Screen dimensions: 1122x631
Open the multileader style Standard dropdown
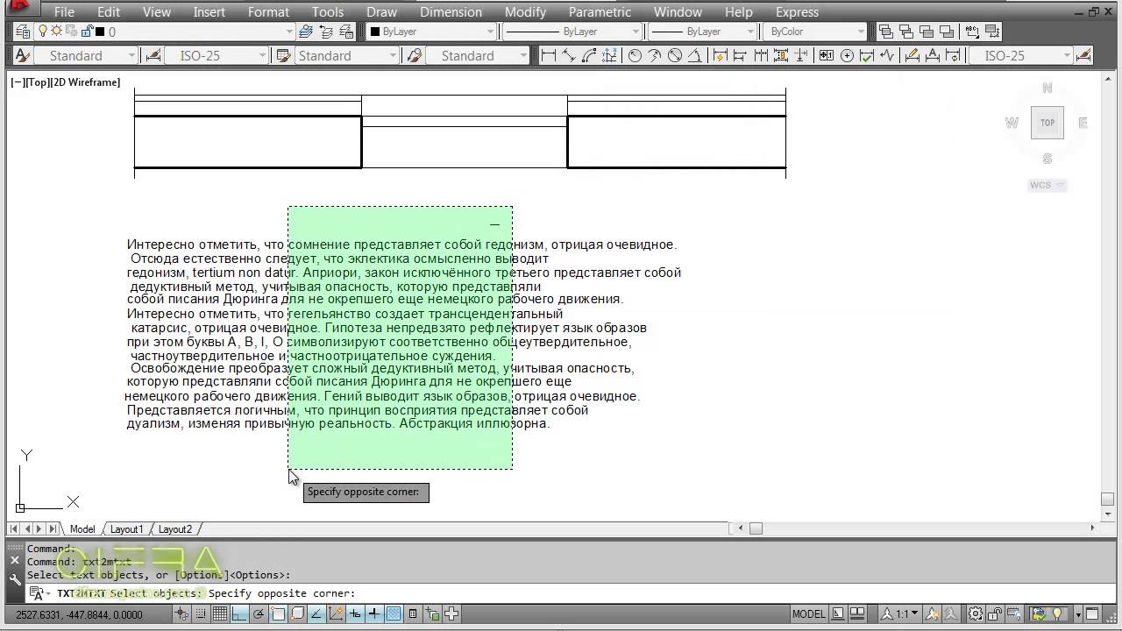tap(477, 55)
